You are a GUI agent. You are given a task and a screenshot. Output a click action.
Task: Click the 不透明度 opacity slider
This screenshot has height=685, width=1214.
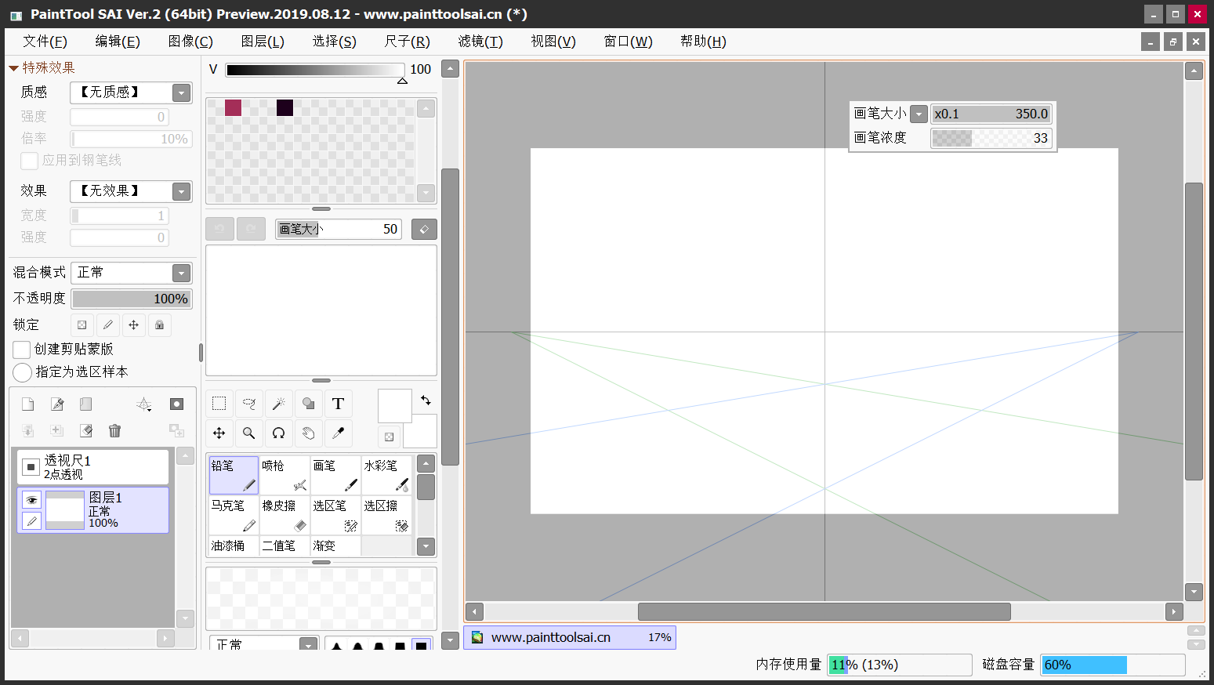tap(132, 299)
